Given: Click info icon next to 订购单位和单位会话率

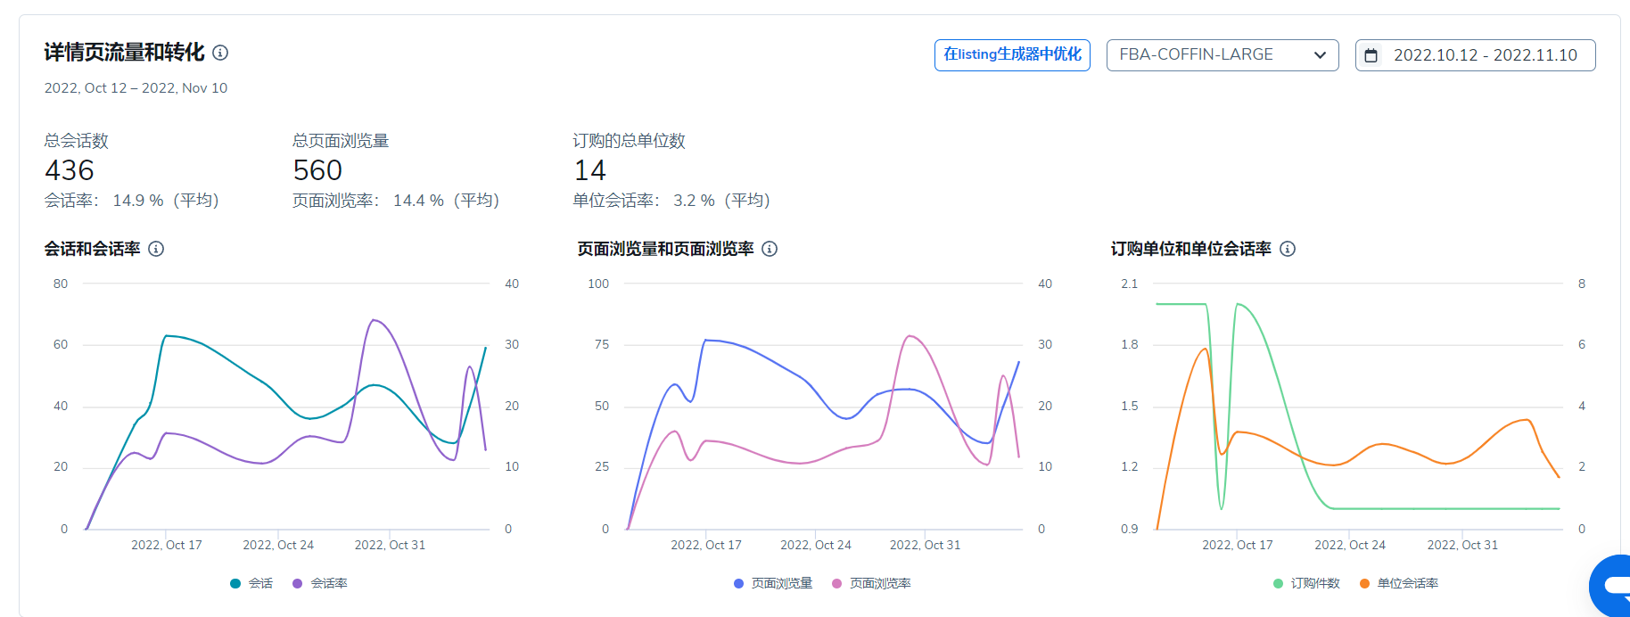Looking at the screenshot, I should (x=1288, y=249).
